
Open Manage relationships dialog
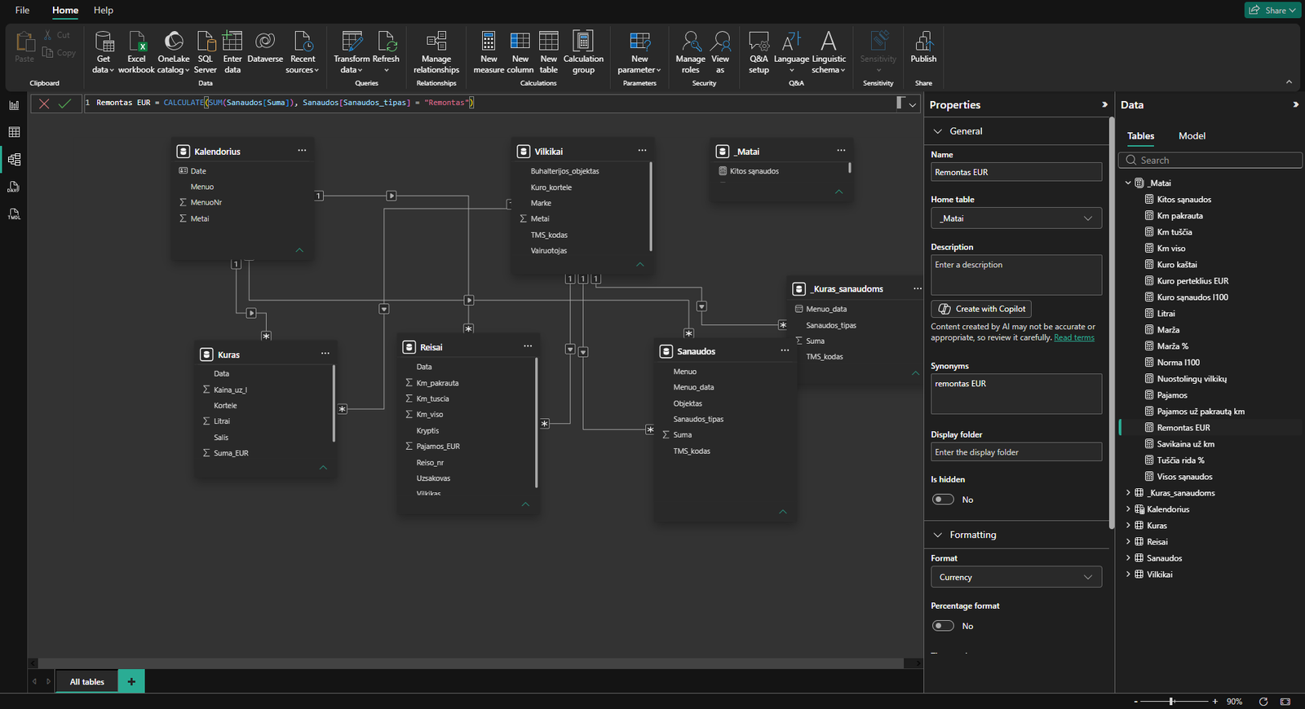click(436, 52)
